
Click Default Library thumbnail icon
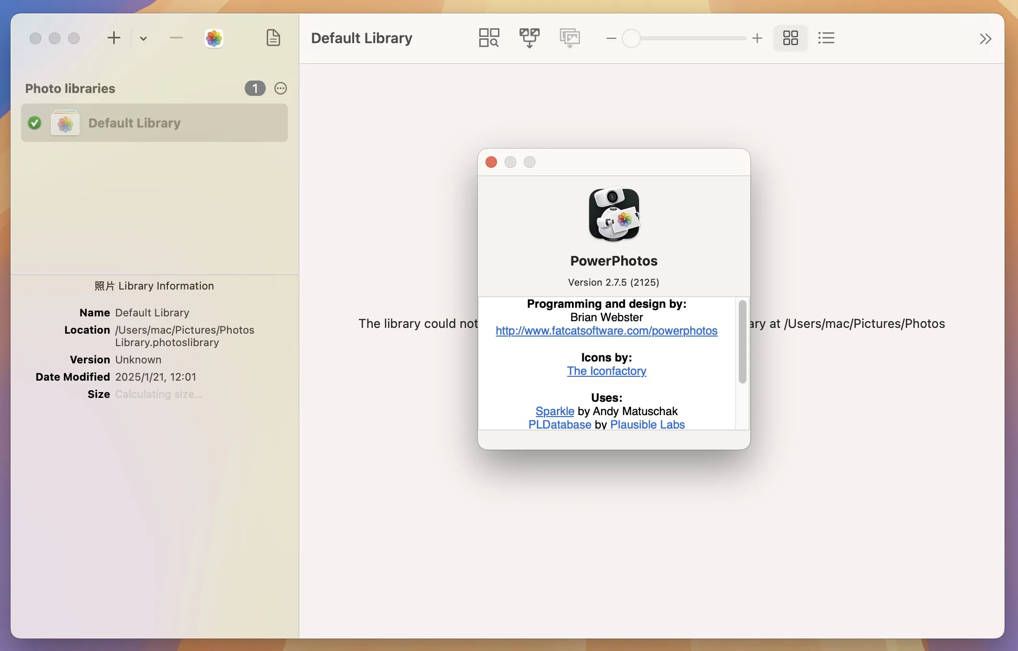tap(65, 123)
